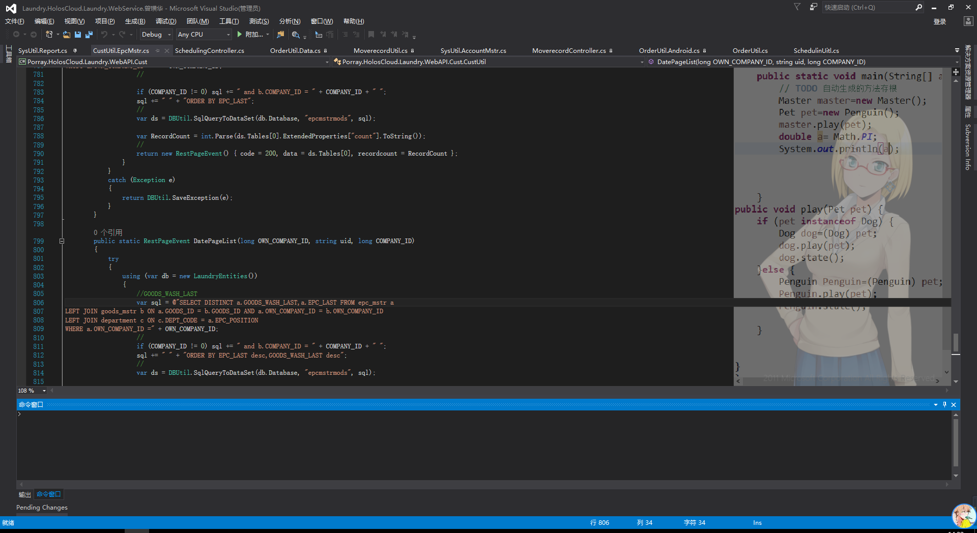This screenshot has height=533, width=977.
Task: Click the Navigate Backward arrow icon
Action: click(16, 35)
